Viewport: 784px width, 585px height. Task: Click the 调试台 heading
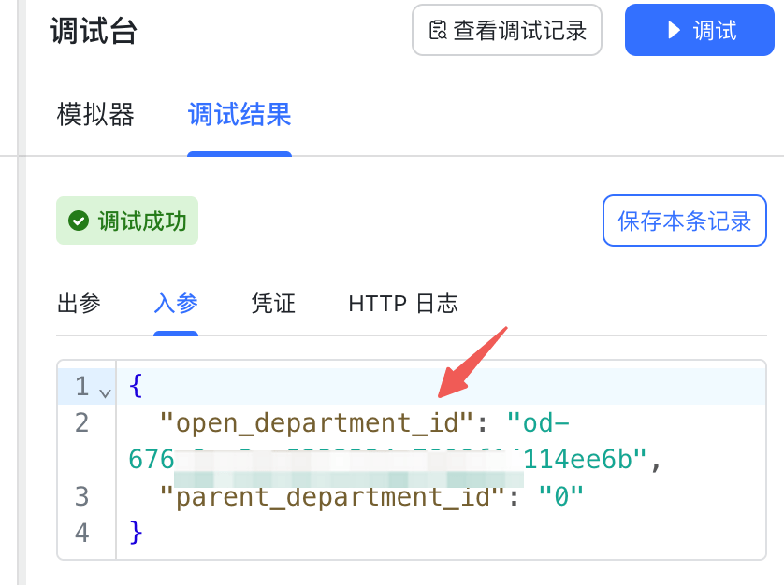tap(94, 31)
